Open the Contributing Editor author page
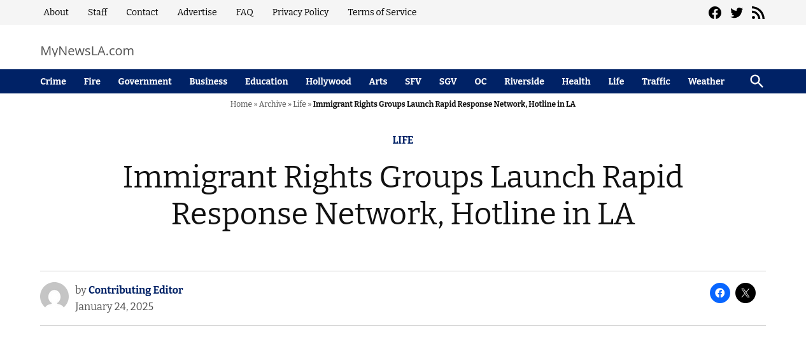 click(x=136, y=290)
